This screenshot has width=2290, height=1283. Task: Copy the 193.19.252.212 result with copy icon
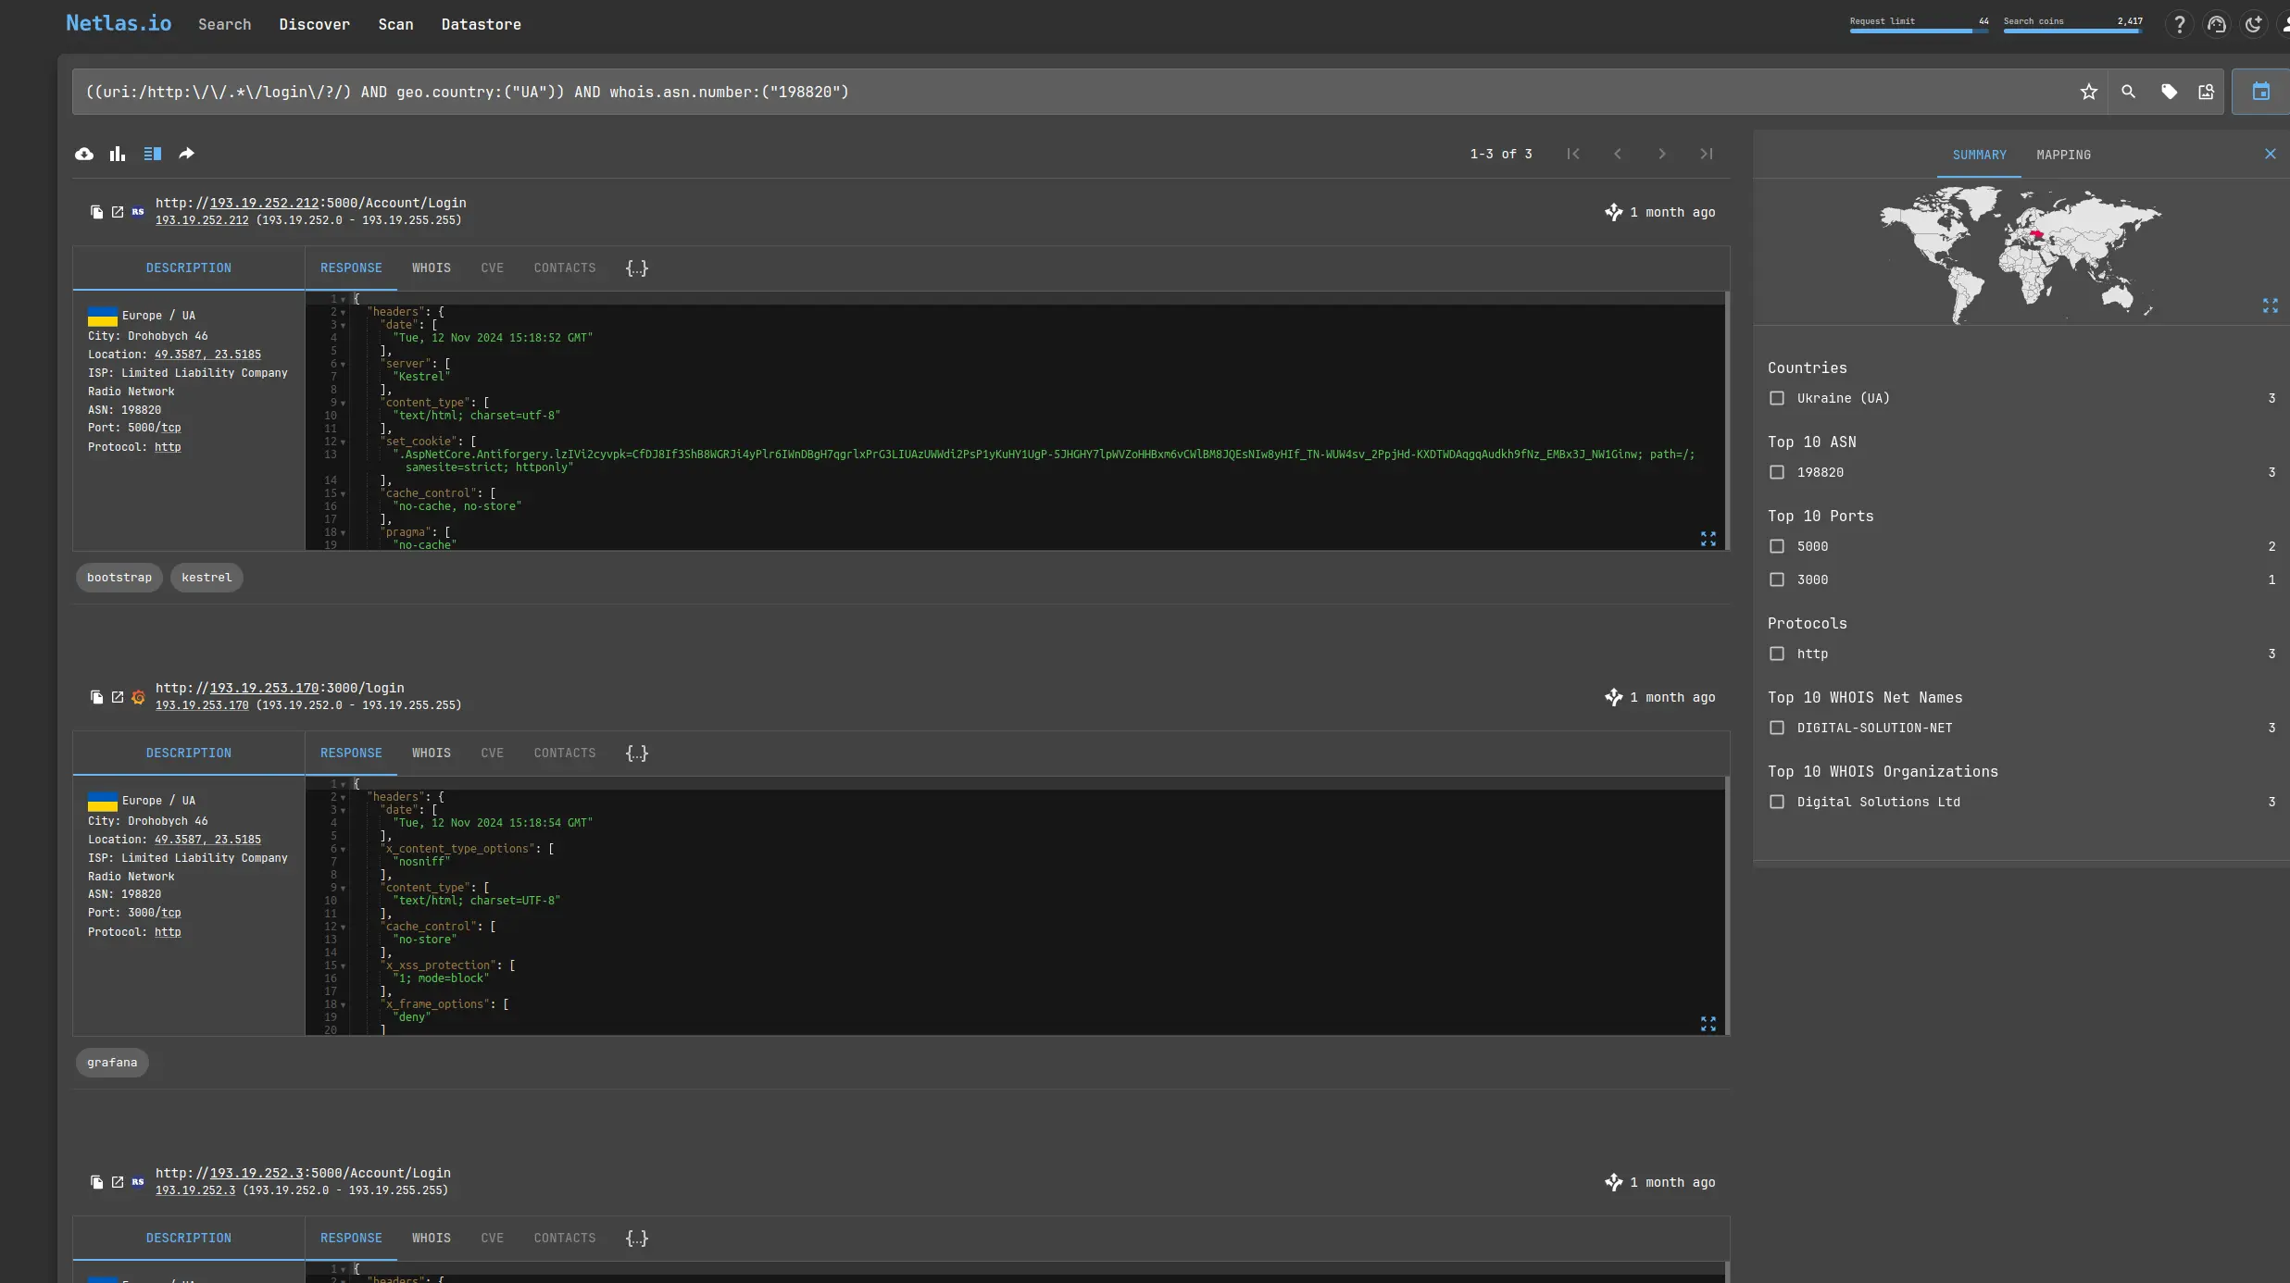[x=96, y=212]
